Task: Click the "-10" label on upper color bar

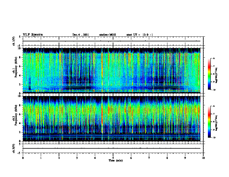Action: 214,90
